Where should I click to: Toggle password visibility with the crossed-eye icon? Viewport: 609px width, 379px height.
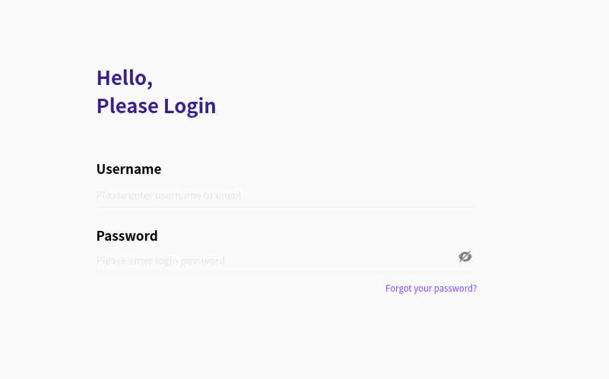pyautogui.click(x=465, y=257)
